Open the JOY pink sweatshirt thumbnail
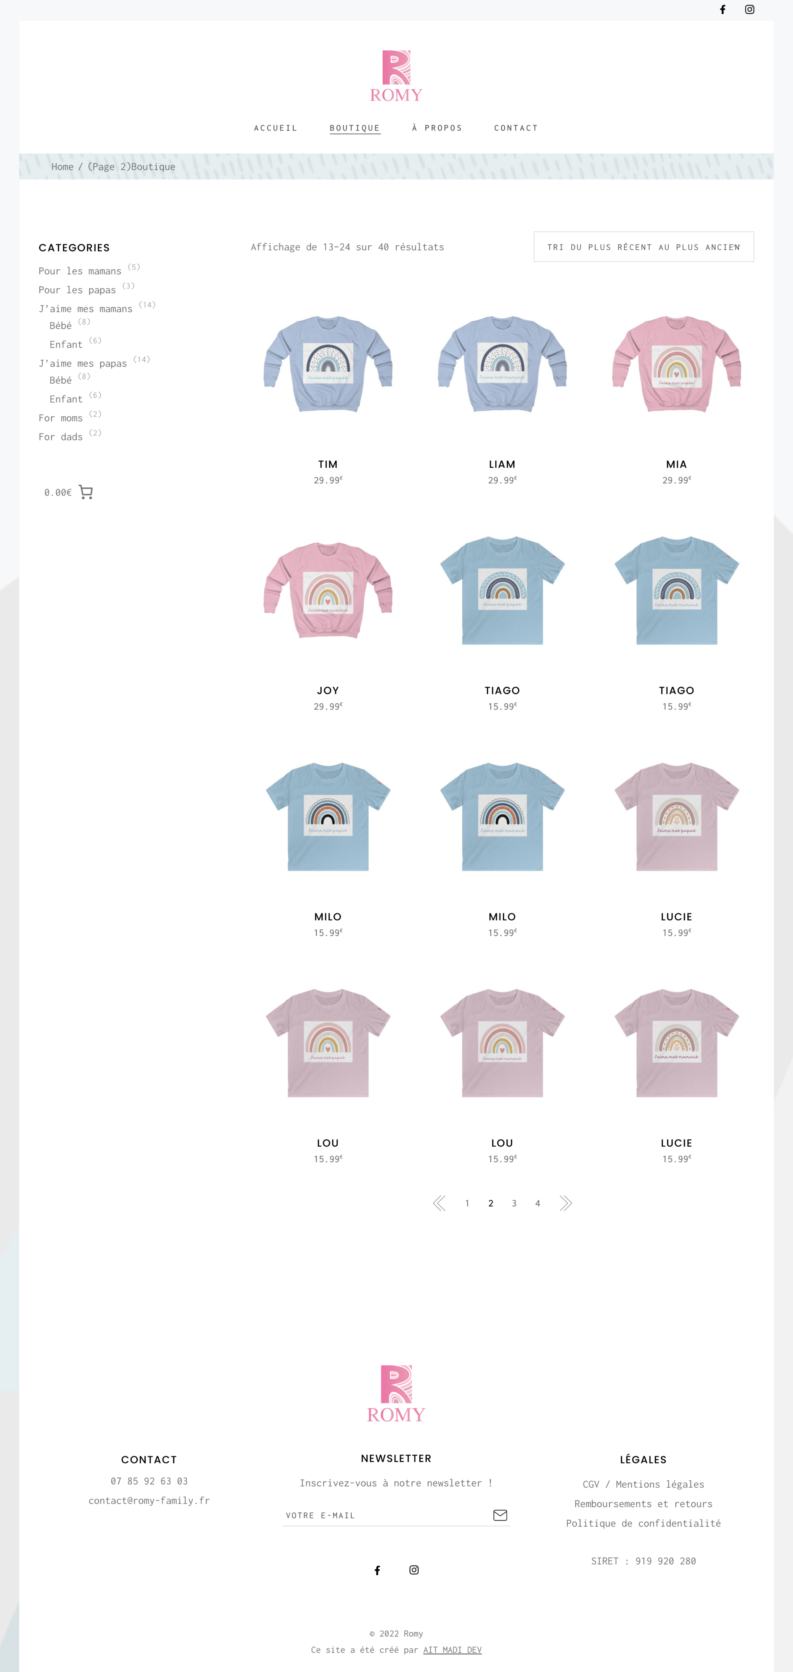 pos(328,590)
